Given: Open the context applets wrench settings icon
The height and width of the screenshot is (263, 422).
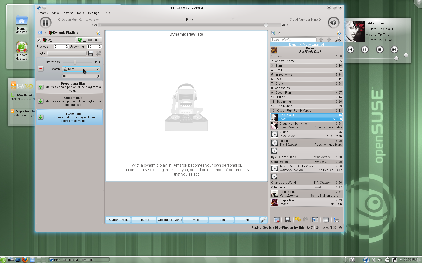Looking at the screenshot, I should [264, 220].
